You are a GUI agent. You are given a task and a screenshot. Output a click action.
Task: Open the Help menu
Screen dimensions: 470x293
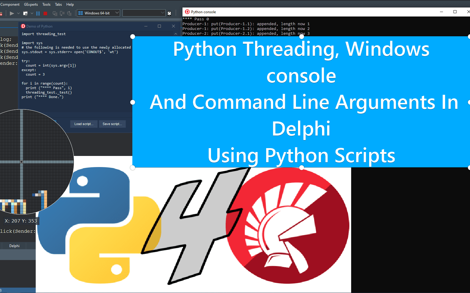[x=70, y=4]
